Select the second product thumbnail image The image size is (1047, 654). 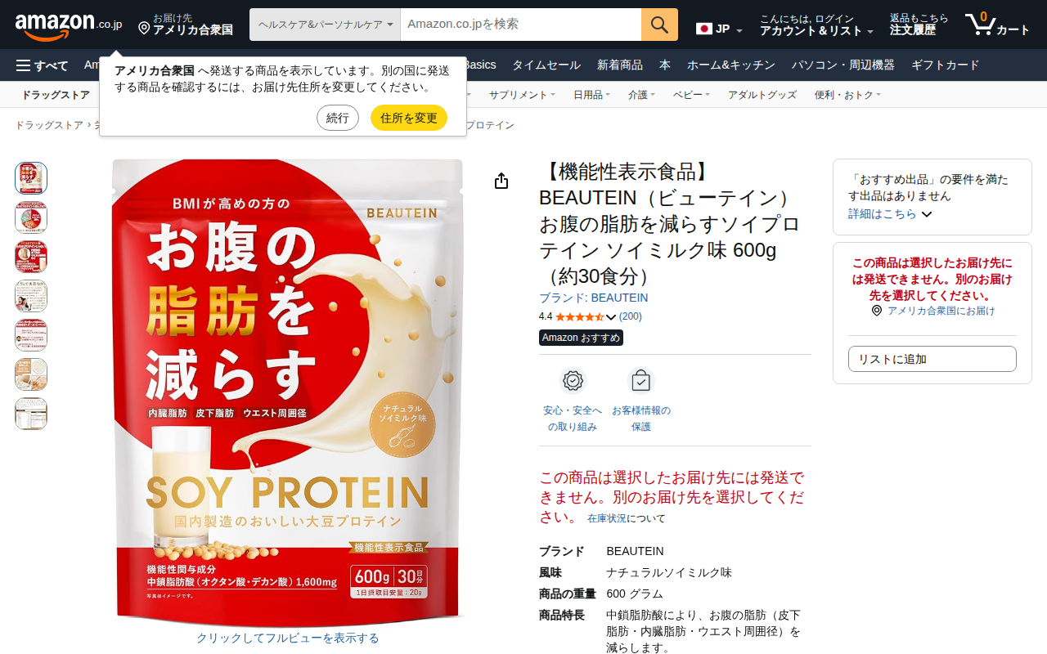(x=31, y=217)
